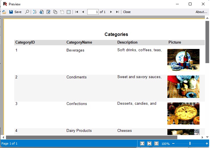Go to the next page
Viewport: 210px width, 148px height.
[111, 12]
